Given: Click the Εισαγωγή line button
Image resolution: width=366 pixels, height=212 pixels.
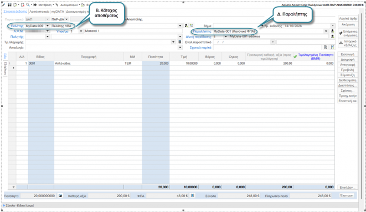Looking at the screenshot, I should (347, 54).
